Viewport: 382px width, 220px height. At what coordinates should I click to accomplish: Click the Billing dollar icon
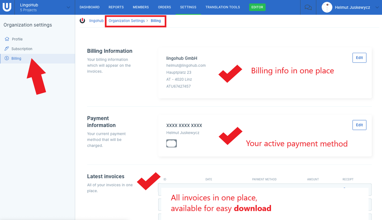tap(7, 59)
